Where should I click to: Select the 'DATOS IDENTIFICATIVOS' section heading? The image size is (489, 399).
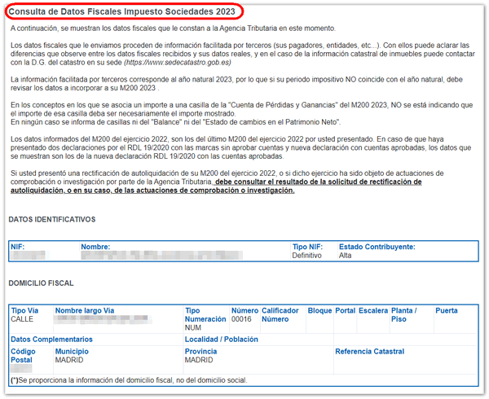(x=52, y=220)
